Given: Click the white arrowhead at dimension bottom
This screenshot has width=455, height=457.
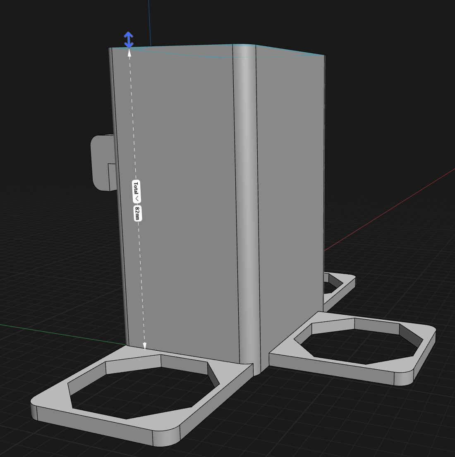Looking at the screenshot, I should click(145, 346).
